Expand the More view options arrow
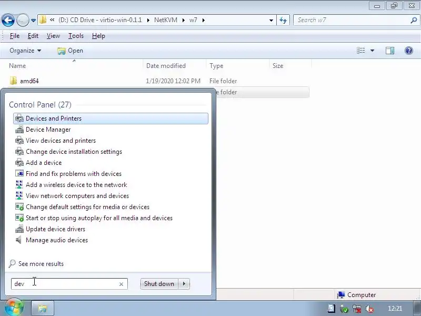The width and height of the screenshot is (421, 316). pyautogui.click(x=372, y=51)
